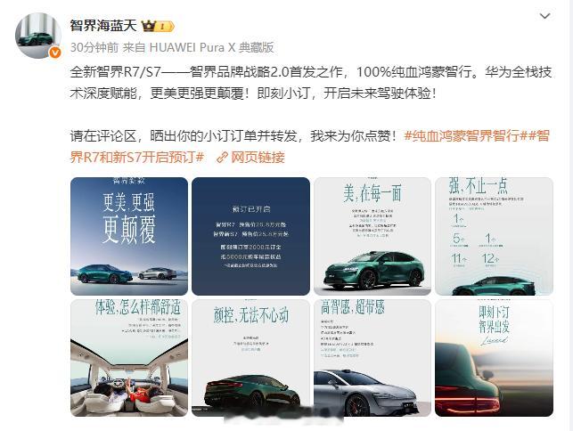Click the post text about 智界R7/S7
Screen dimensions: 573x431
tap(311, 83)
